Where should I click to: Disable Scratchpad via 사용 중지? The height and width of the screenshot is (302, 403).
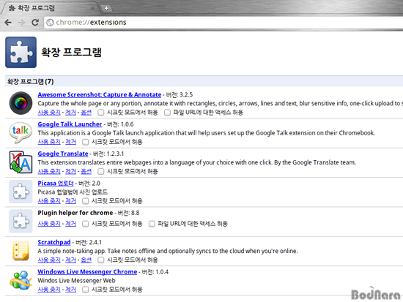click(49, 260)
